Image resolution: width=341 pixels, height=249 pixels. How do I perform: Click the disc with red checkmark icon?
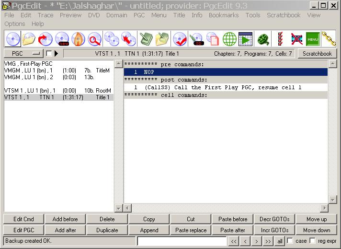(x=180, y=39)
